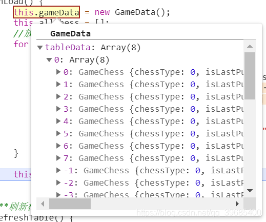Viewport: 266px width, 222px height.
Task: Expand GameChess entry at index 4
Action: click(58, 121)
